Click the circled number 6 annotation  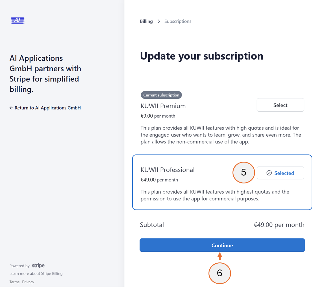[219, 273]
